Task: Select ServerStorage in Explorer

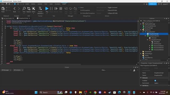Action: (x=149, y=28)
